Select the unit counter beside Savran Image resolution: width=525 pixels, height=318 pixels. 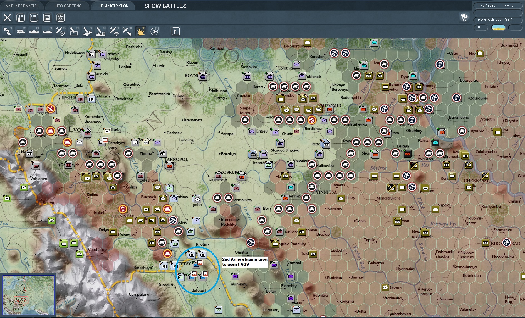[x=385, y=287]
